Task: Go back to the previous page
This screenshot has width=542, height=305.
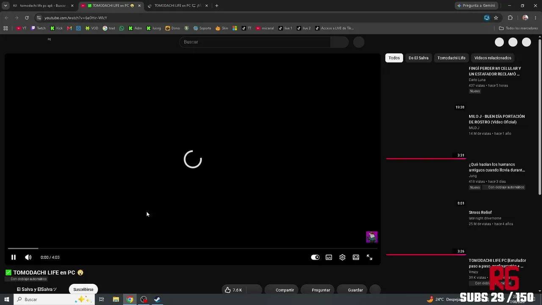Action: tap(6, 18)
